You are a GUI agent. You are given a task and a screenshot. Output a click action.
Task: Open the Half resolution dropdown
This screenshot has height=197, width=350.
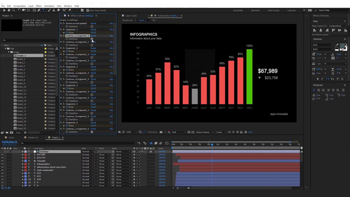tap(179, 132)
